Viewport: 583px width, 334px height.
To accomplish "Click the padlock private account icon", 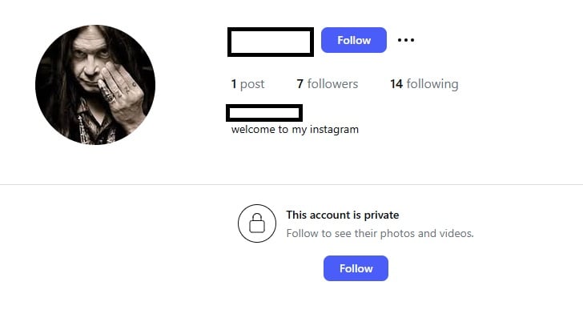I will [x=257, y=223].
